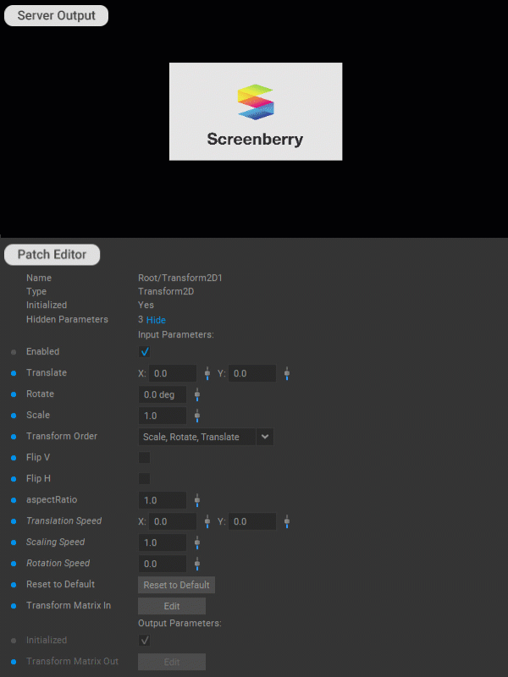Click the Translate Y slider handle

(287, 373)
